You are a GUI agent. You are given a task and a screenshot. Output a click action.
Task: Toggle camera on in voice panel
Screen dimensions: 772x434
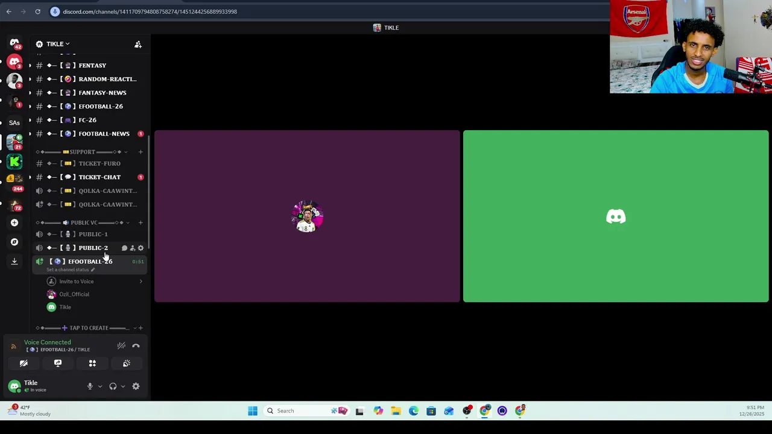click(x=24, y=363)
